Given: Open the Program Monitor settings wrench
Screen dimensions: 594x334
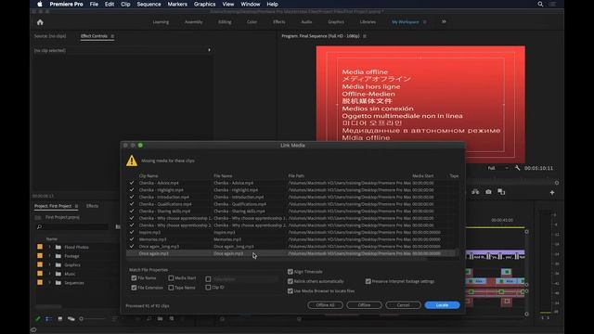Looking at the screenshot, I should click(x=518, y=168).
